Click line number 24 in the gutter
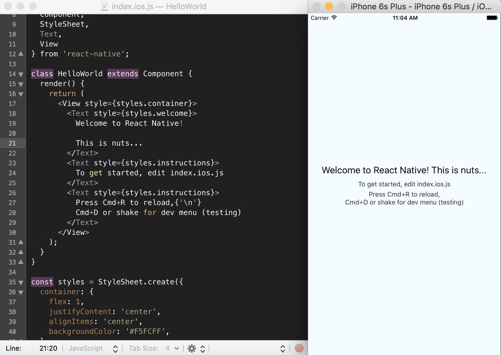The image size is (501, 355). [12, 173]
